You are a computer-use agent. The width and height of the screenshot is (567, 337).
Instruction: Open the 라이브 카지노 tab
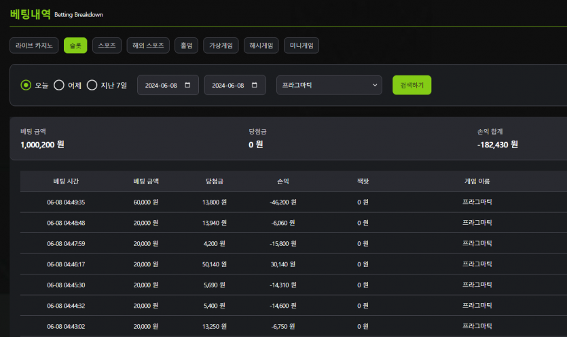pyautogui.click(x=34, y=46)
